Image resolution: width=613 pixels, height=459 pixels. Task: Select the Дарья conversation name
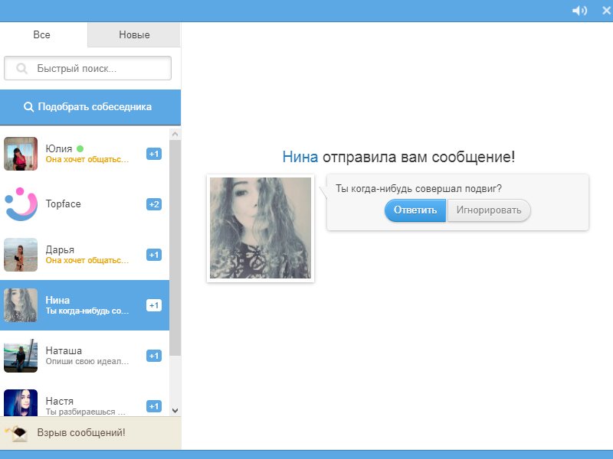[x=60, y=249]
